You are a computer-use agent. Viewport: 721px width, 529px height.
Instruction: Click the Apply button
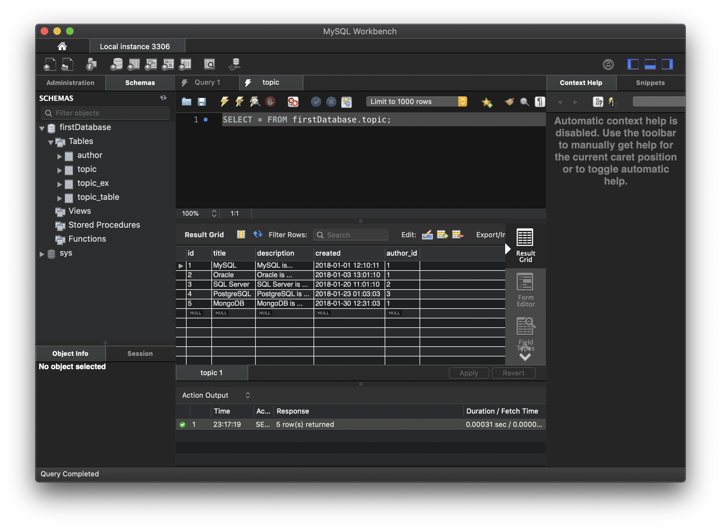[468, 373]
